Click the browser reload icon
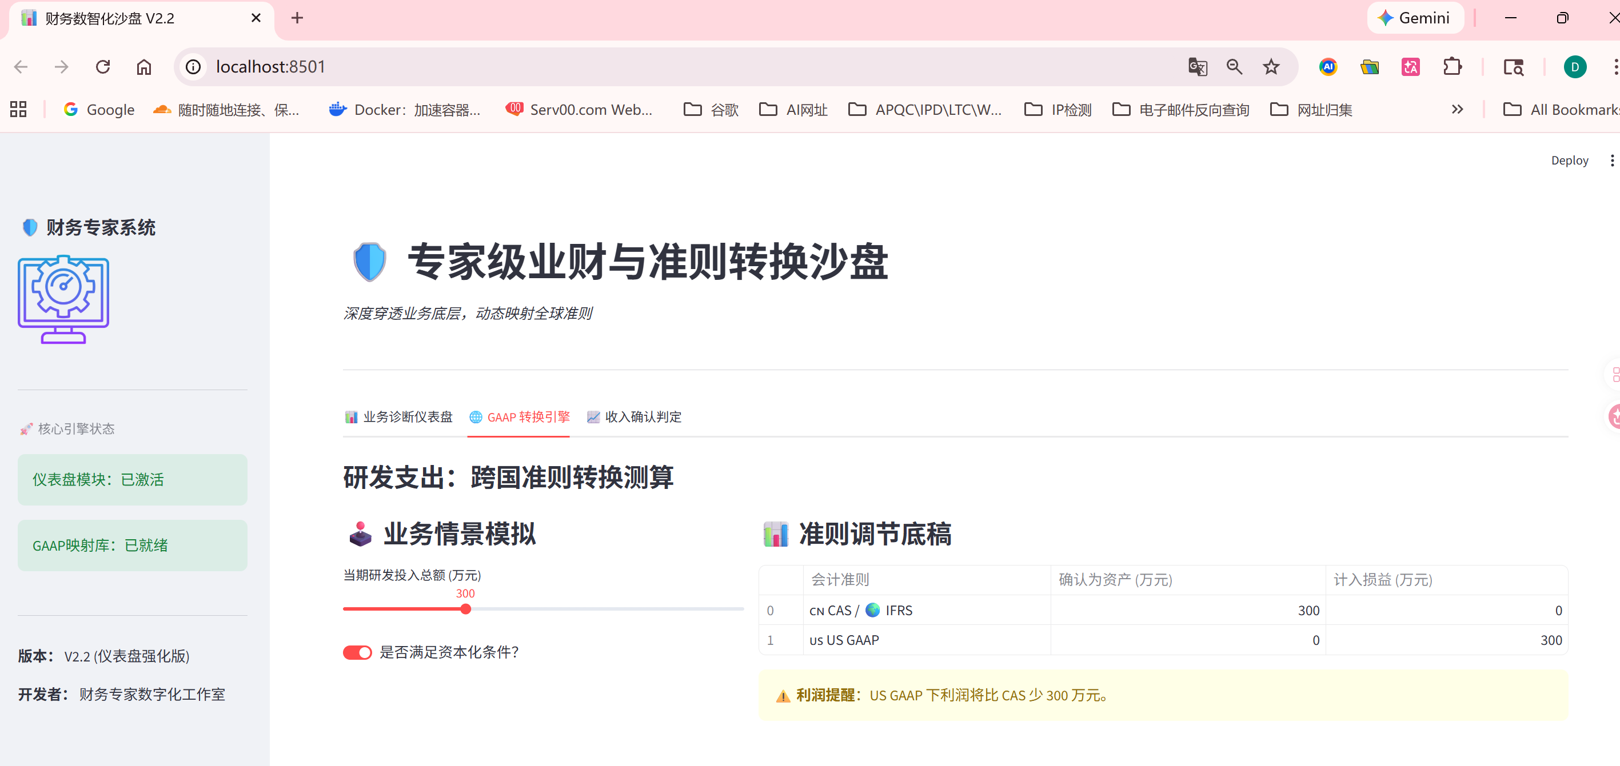 pyautogui.click(x=103, y=67)
